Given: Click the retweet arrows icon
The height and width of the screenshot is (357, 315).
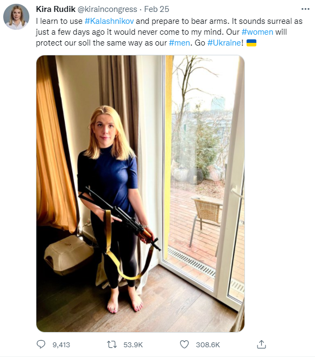Looking at the screenshot, I should coord(112,345).
